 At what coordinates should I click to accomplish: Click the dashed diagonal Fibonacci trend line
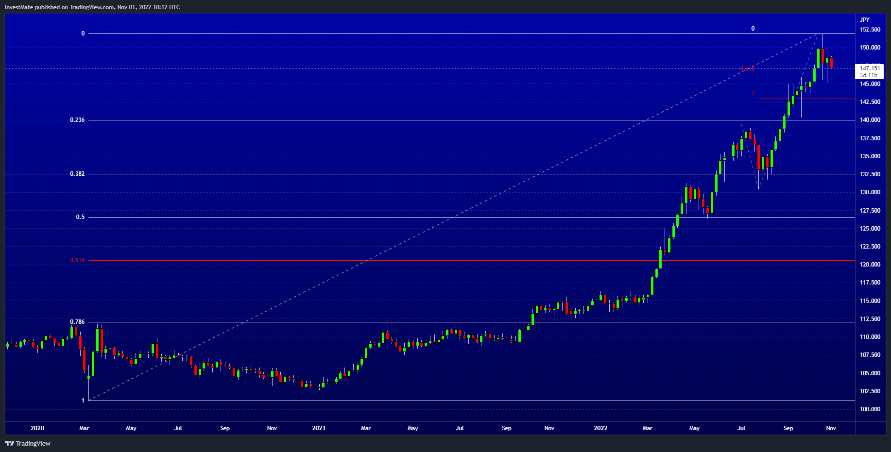pos(455,217)
